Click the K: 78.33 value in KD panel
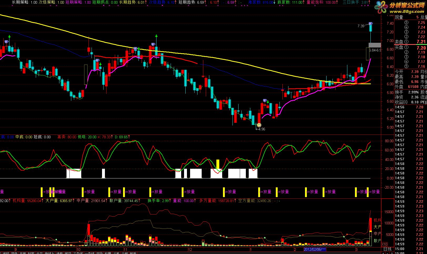 click(x=105, y=137)
